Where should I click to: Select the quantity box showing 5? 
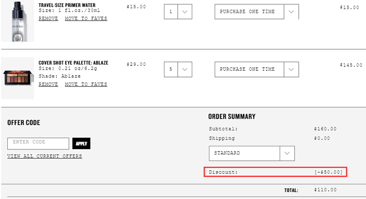point(171,69)
